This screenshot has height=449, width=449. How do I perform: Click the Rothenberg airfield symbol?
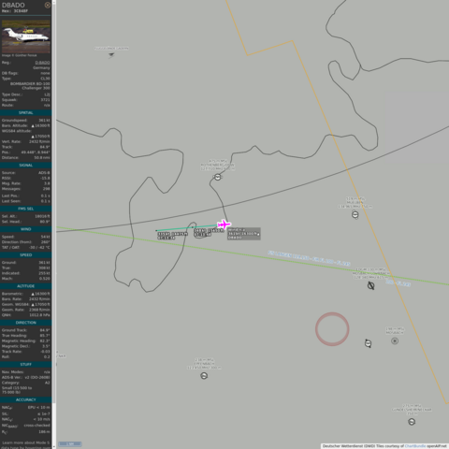click(218, 177)
